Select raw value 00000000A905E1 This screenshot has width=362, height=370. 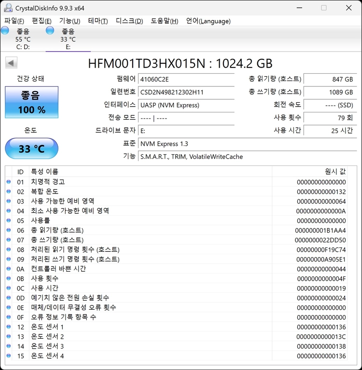(x=321, y=260)
